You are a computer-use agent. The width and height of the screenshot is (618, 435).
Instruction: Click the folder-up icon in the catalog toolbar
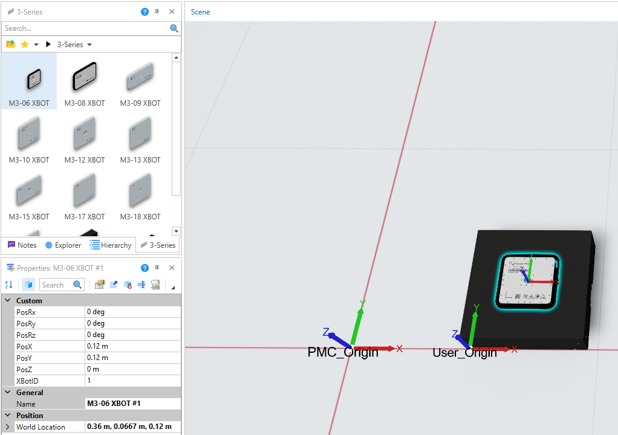click(x=10, y=45)
